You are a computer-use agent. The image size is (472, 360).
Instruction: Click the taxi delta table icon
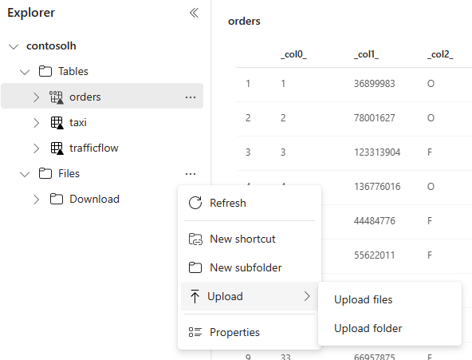pyautogui.click(x=57, y=123)
